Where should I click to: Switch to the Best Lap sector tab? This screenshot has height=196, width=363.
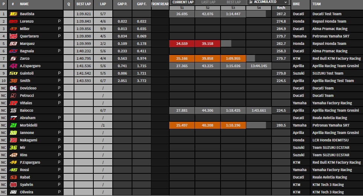tap(234, 2)
